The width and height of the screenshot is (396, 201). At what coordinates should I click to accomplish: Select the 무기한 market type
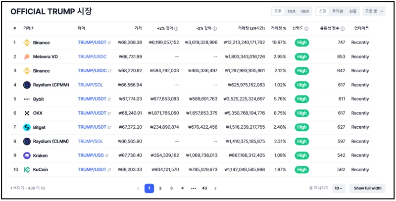(338, 11)
